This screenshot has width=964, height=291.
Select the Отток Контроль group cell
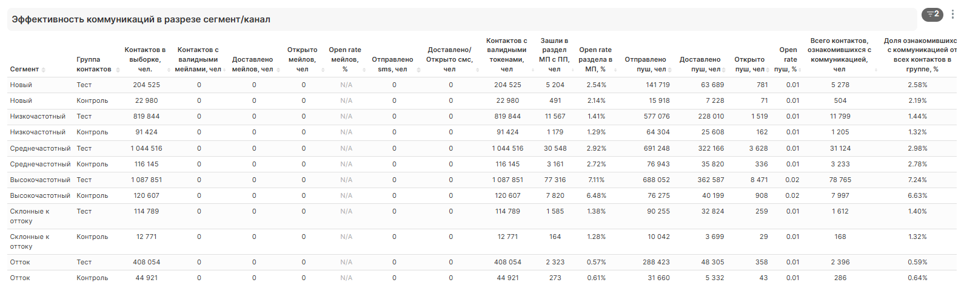[92, 278]
